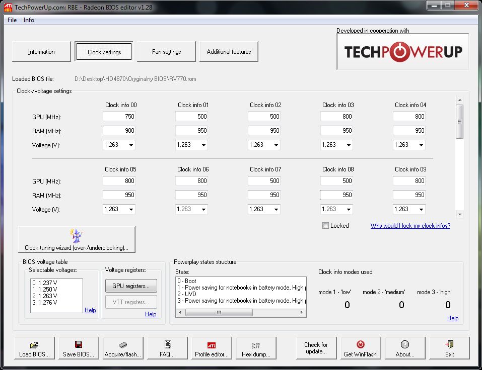Image resolution: width=482 pixels, height=370 pixels.
Task: Expand Clock info 09 voltage dropdown
Action: (422, 209)
